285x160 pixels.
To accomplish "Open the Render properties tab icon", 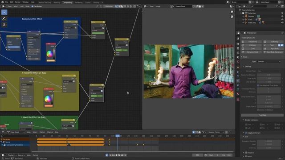I will pyautogui.click(x=238, y=44).
